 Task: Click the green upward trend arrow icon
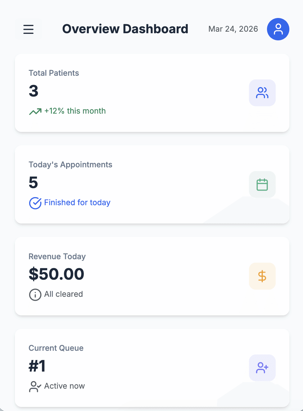(35, 111)
